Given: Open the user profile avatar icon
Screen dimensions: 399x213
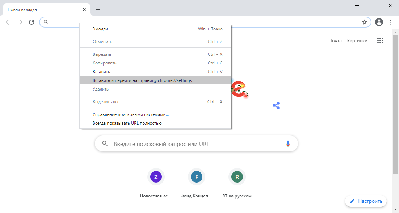Looking at the screenshot, I should click(x=379, y=22).
